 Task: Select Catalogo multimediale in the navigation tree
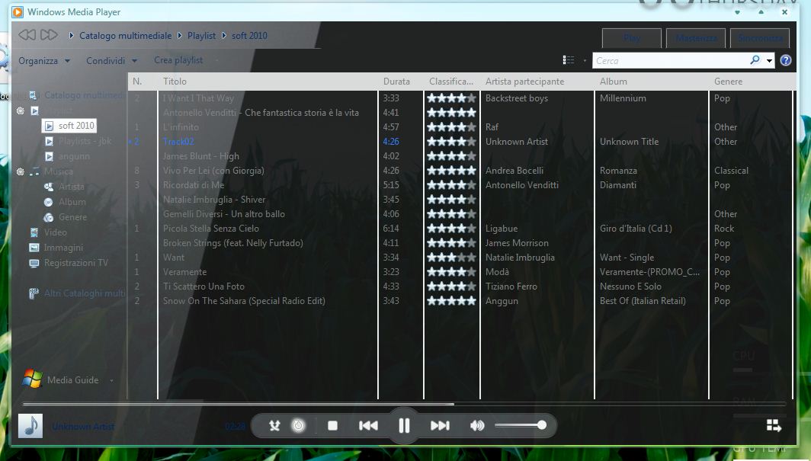click(83, 95)
